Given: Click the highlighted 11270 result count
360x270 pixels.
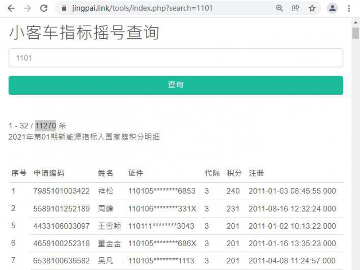Looking at the screenshot, I should [x=45, y=126].
